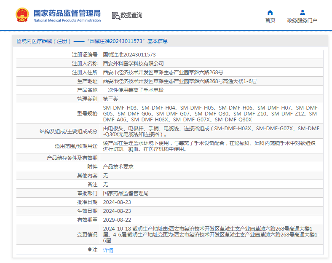This screenshot has height=263, width=332.
Task: Click the 首页 house icon
Action: tap(270, 12)
